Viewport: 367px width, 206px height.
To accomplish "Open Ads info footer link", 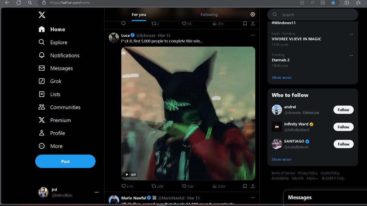I will pyautogui.click(x=298, y=178).
